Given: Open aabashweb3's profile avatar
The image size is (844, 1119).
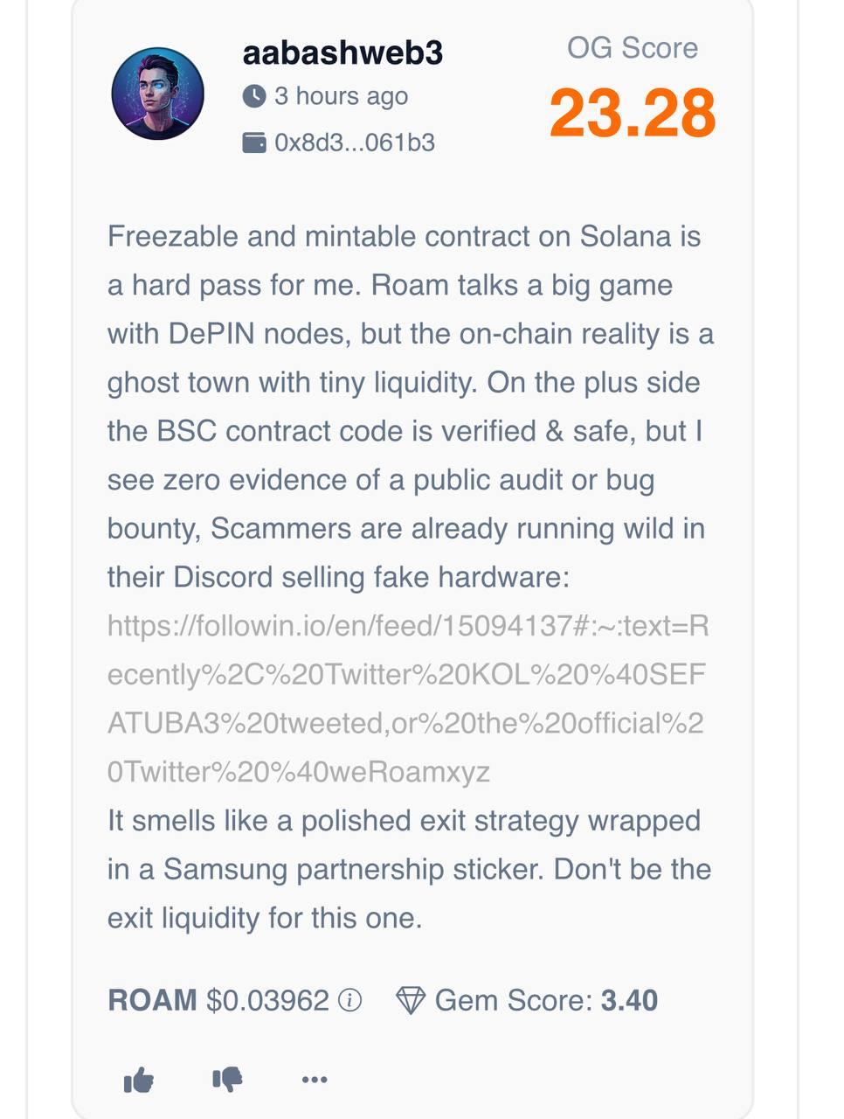Looking at the screenshot, I should click(x=158, y=94).
